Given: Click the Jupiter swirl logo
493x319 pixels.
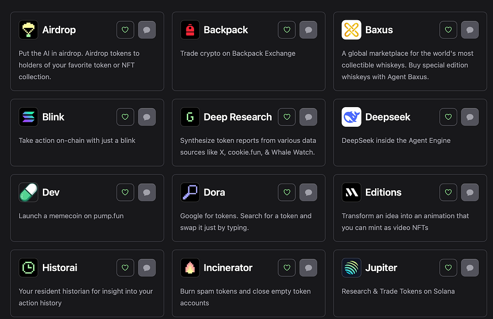Looking at the screenshot, I should (351, 268).
